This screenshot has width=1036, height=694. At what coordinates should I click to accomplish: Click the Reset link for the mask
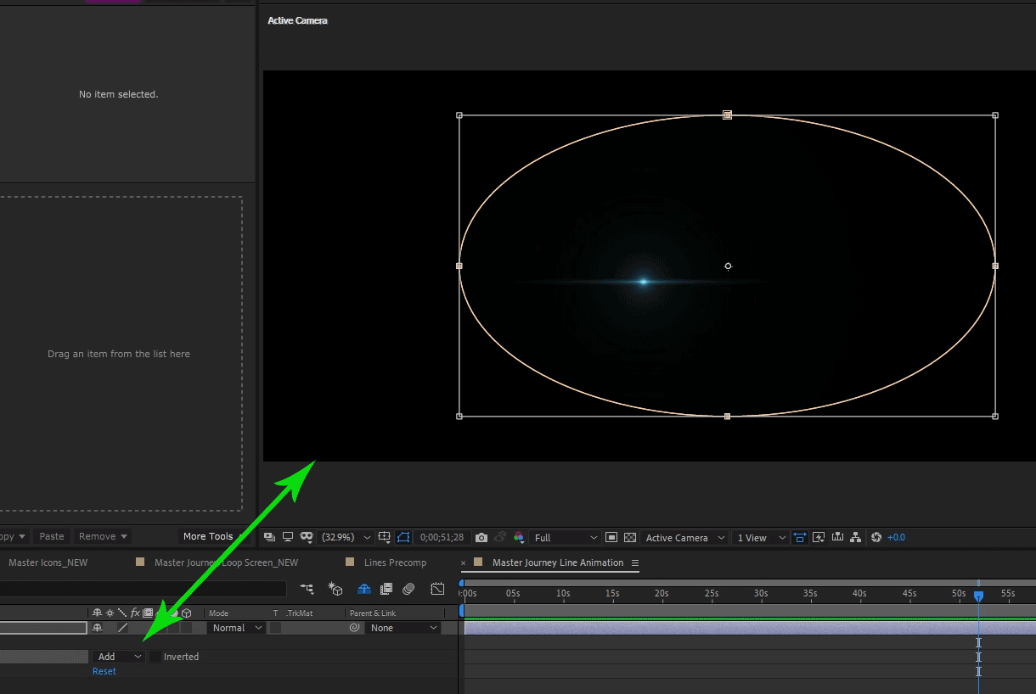pos(104,670)
